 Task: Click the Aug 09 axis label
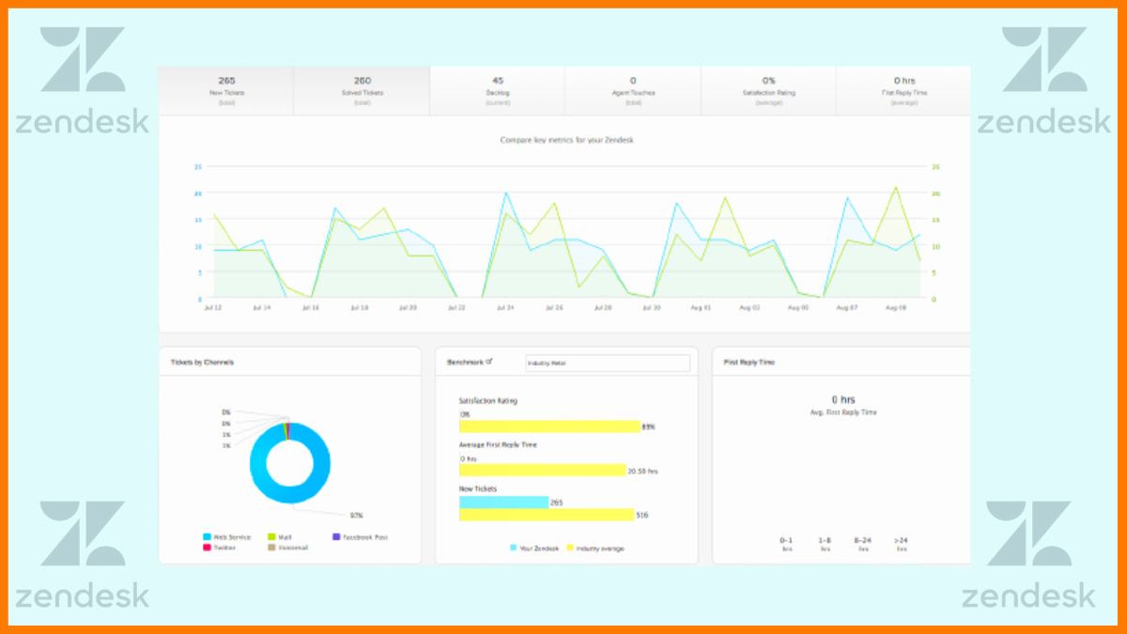896,307
